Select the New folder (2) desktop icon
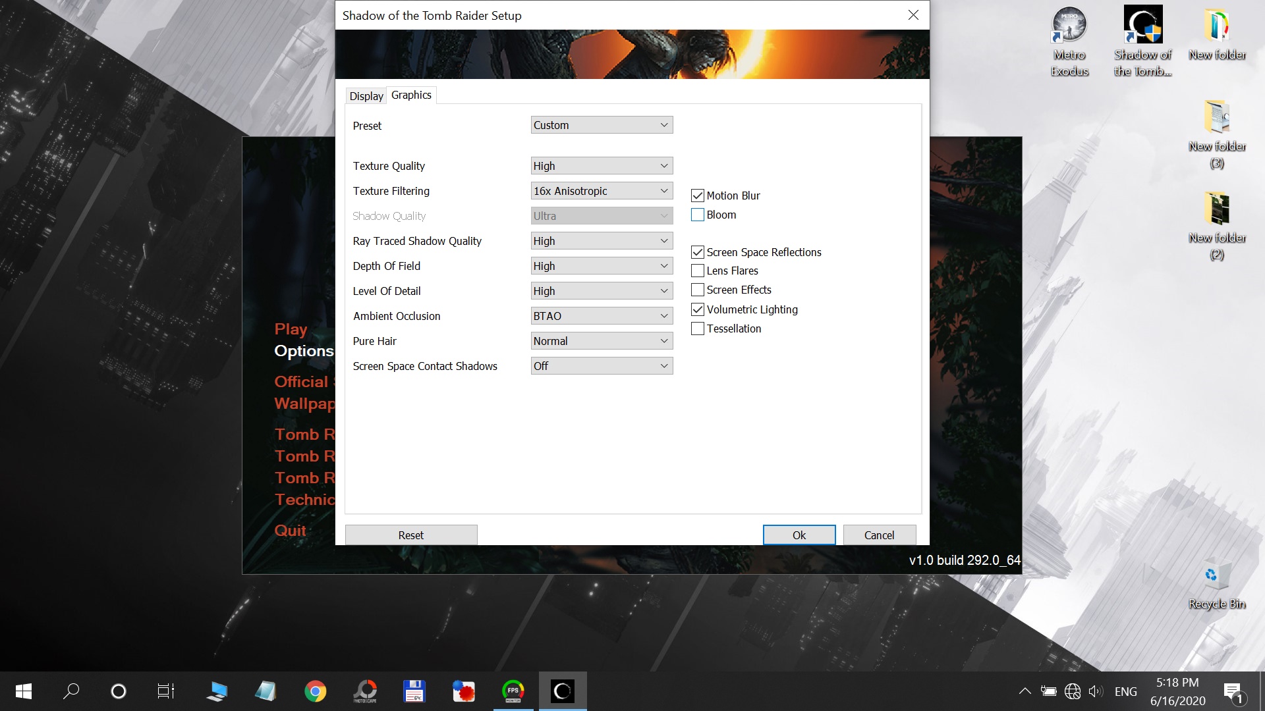This screenshot has width=1265, height=711. coord(1217,226)
